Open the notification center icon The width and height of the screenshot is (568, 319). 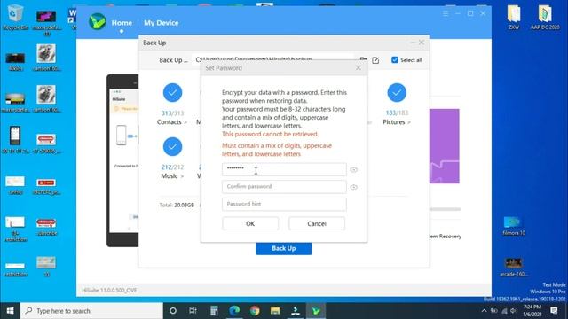(554, 311)
